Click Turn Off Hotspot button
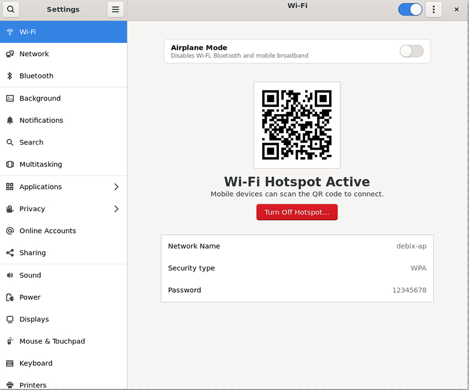The width and height of the screenshot is (469, 390). [x=297, y=212]
